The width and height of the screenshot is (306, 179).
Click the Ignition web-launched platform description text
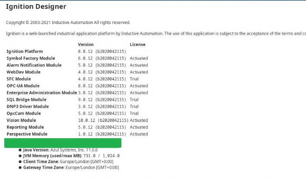pos(156,33)
